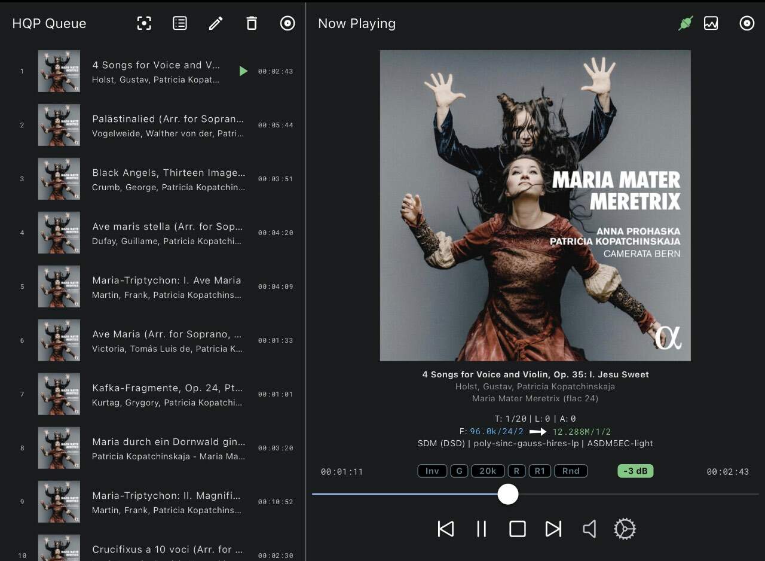765x561 pixels.
Task: Open the image view icon in Now Playing header
Action: (711, 23)
